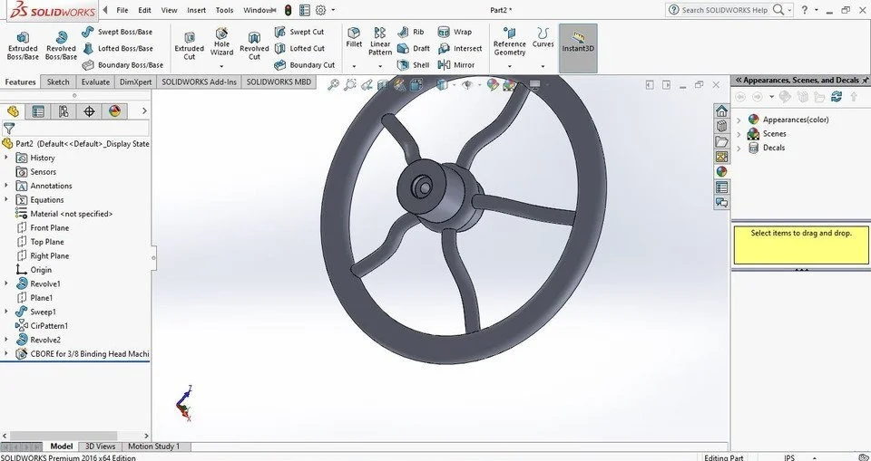Select the Lofted Cut tool
871x461 pixels.
point(300,48)
